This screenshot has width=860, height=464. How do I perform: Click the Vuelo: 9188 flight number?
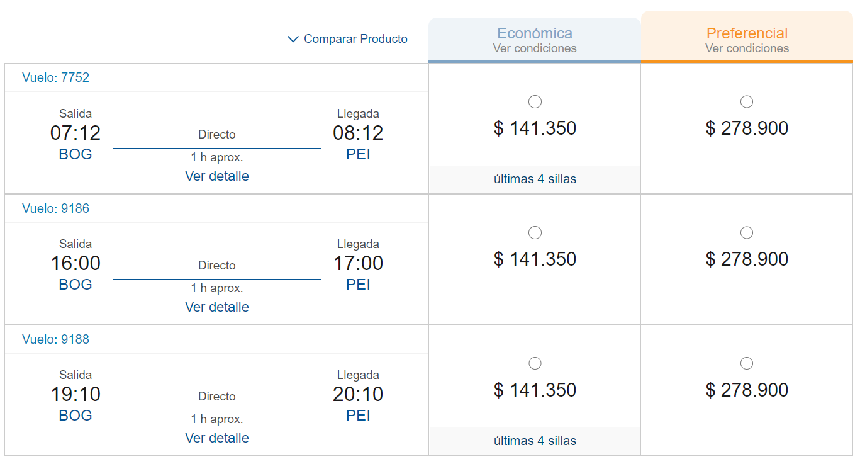tap(55, 339)
